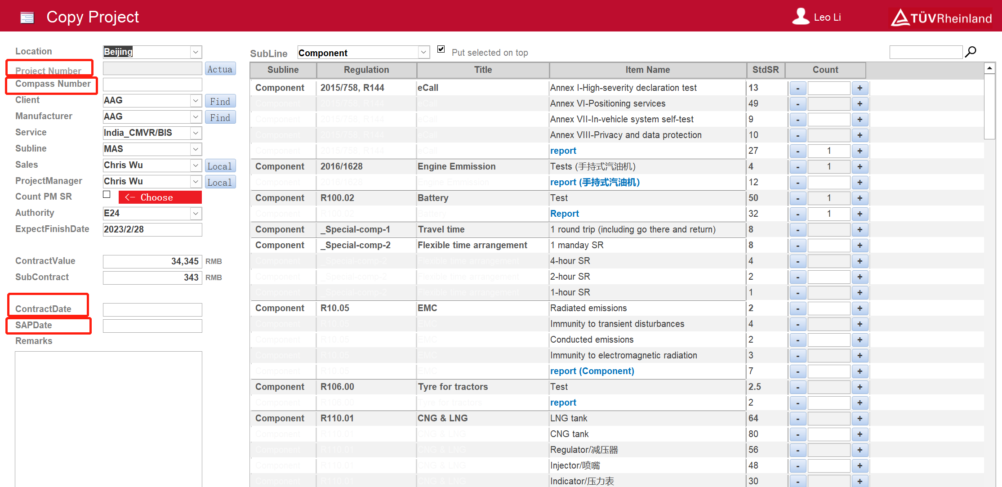1002x487 pixels.
Task: Click minus on the Tests (手持式汽油机) row
Action: tap(798, 167)
